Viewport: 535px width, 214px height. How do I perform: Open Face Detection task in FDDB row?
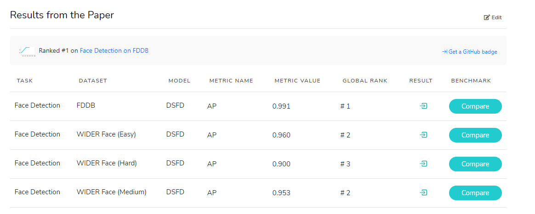pyautogui.click(x=37, y=105)
